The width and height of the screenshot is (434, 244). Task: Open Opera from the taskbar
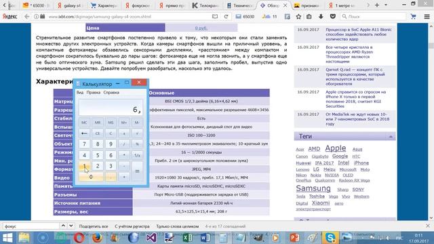79,238
